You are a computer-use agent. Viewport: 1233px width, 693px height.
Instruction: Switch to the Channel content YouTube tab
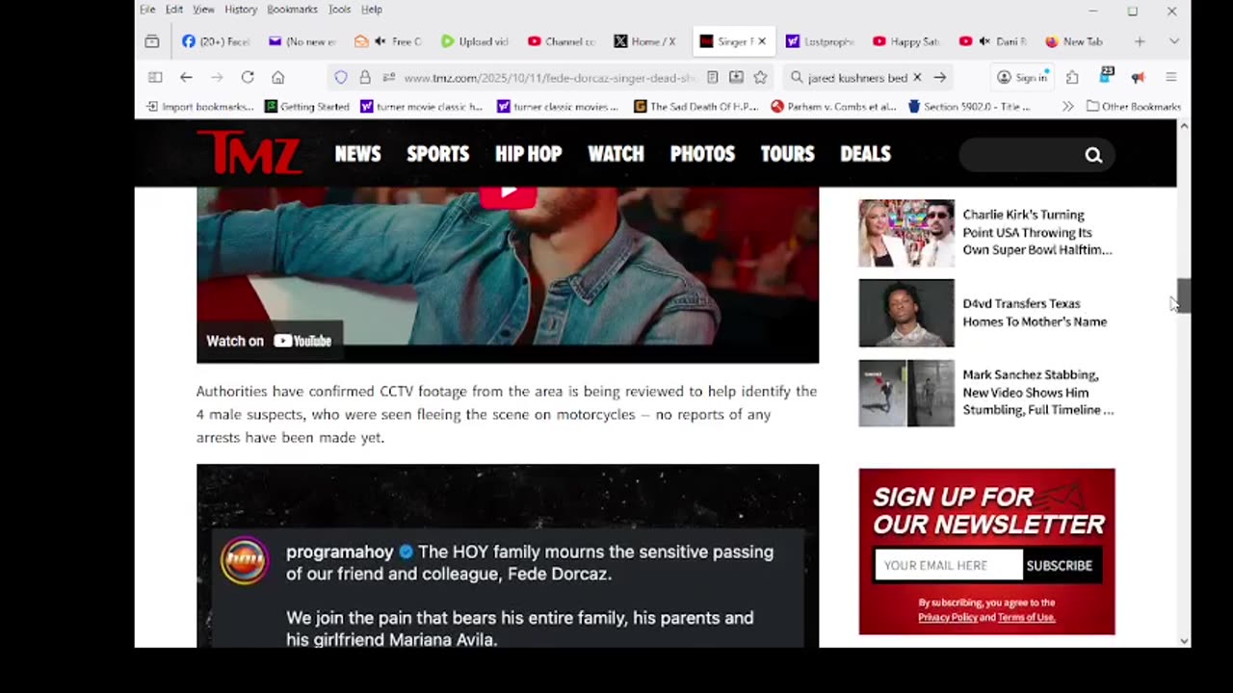tap(562, 41)
